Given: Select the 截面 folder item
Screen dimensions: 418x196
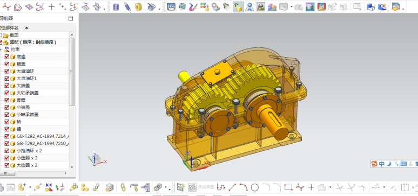Looking at the screenshot, I should tap(14, 35).
